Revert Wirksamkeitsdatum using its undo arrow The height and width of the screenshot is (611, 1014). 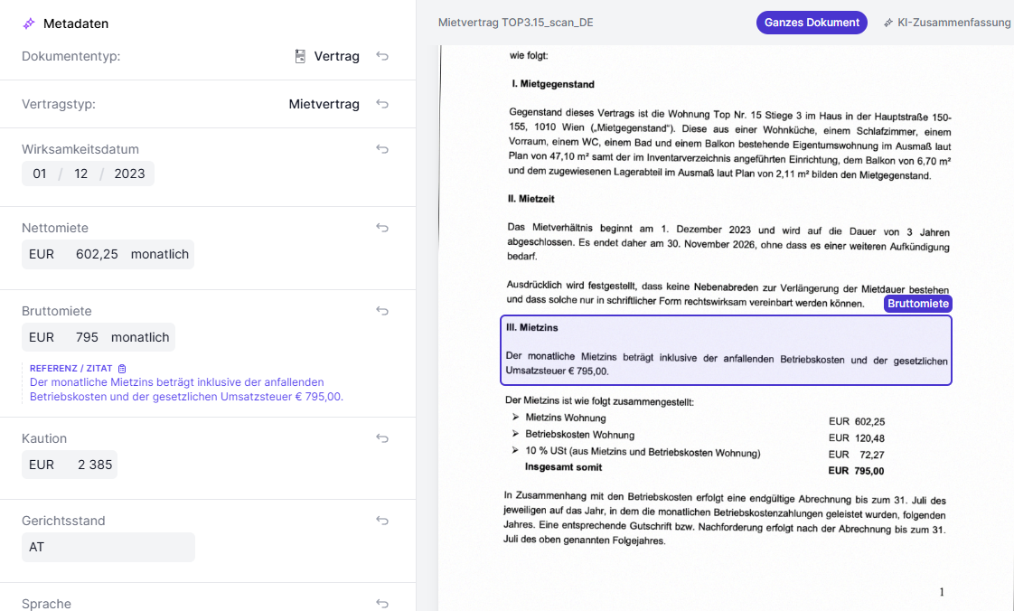(382, 149)
